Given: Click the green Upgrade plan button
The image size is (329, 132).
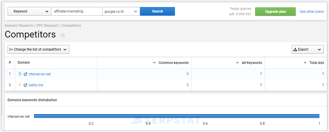Looking at the screenshot, I should (275, 12).
